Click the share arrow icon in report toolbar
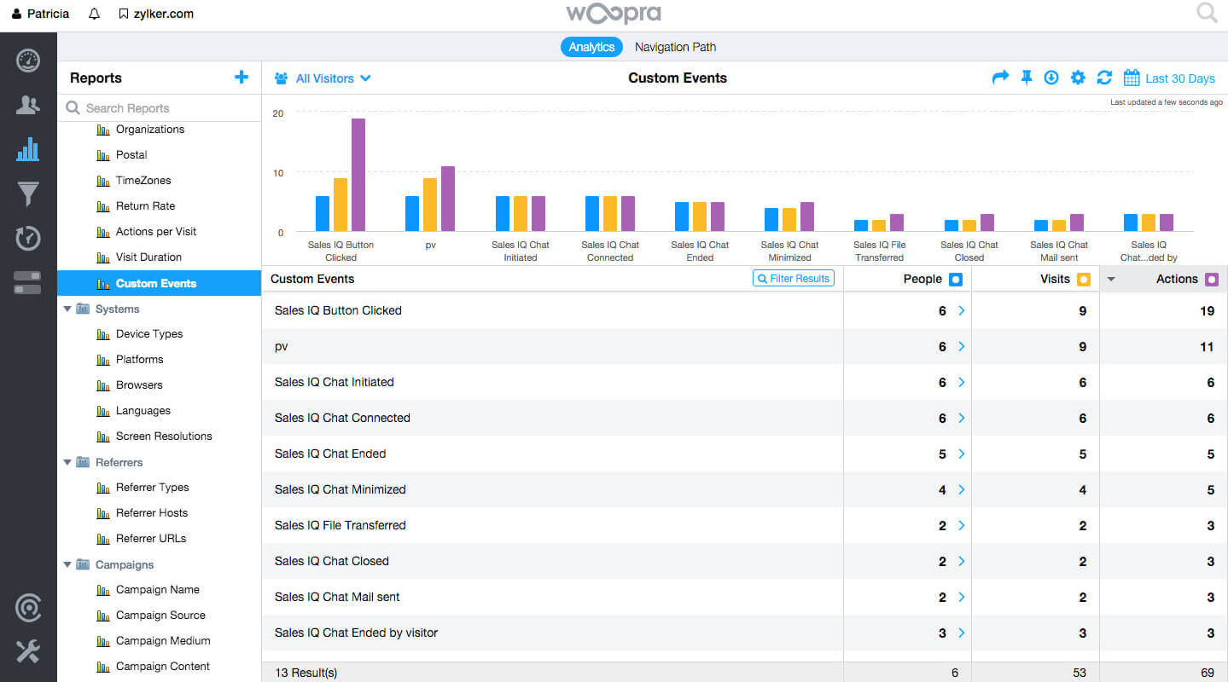 pos(1000,78)
